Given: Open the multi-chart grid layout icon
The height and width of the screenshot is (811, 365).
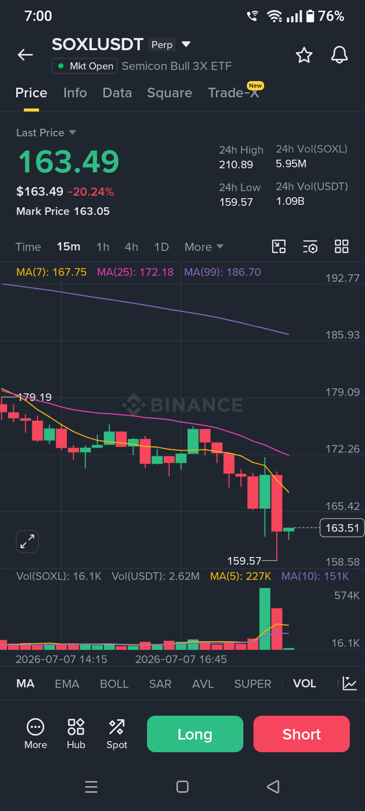Looking at the screenshot, I should [x=342, y=247].
